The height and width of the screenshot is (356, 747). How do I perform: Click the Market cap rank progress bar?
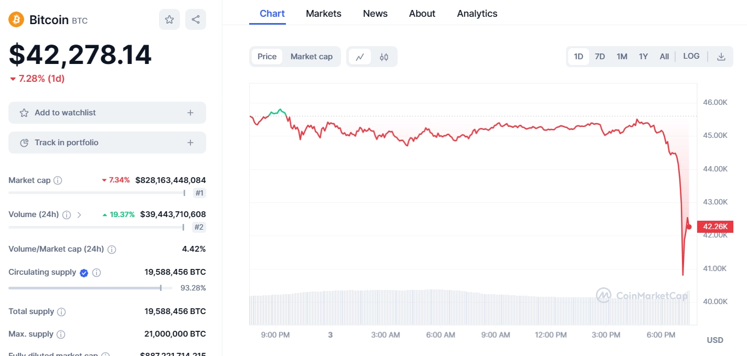coord(97,193)
